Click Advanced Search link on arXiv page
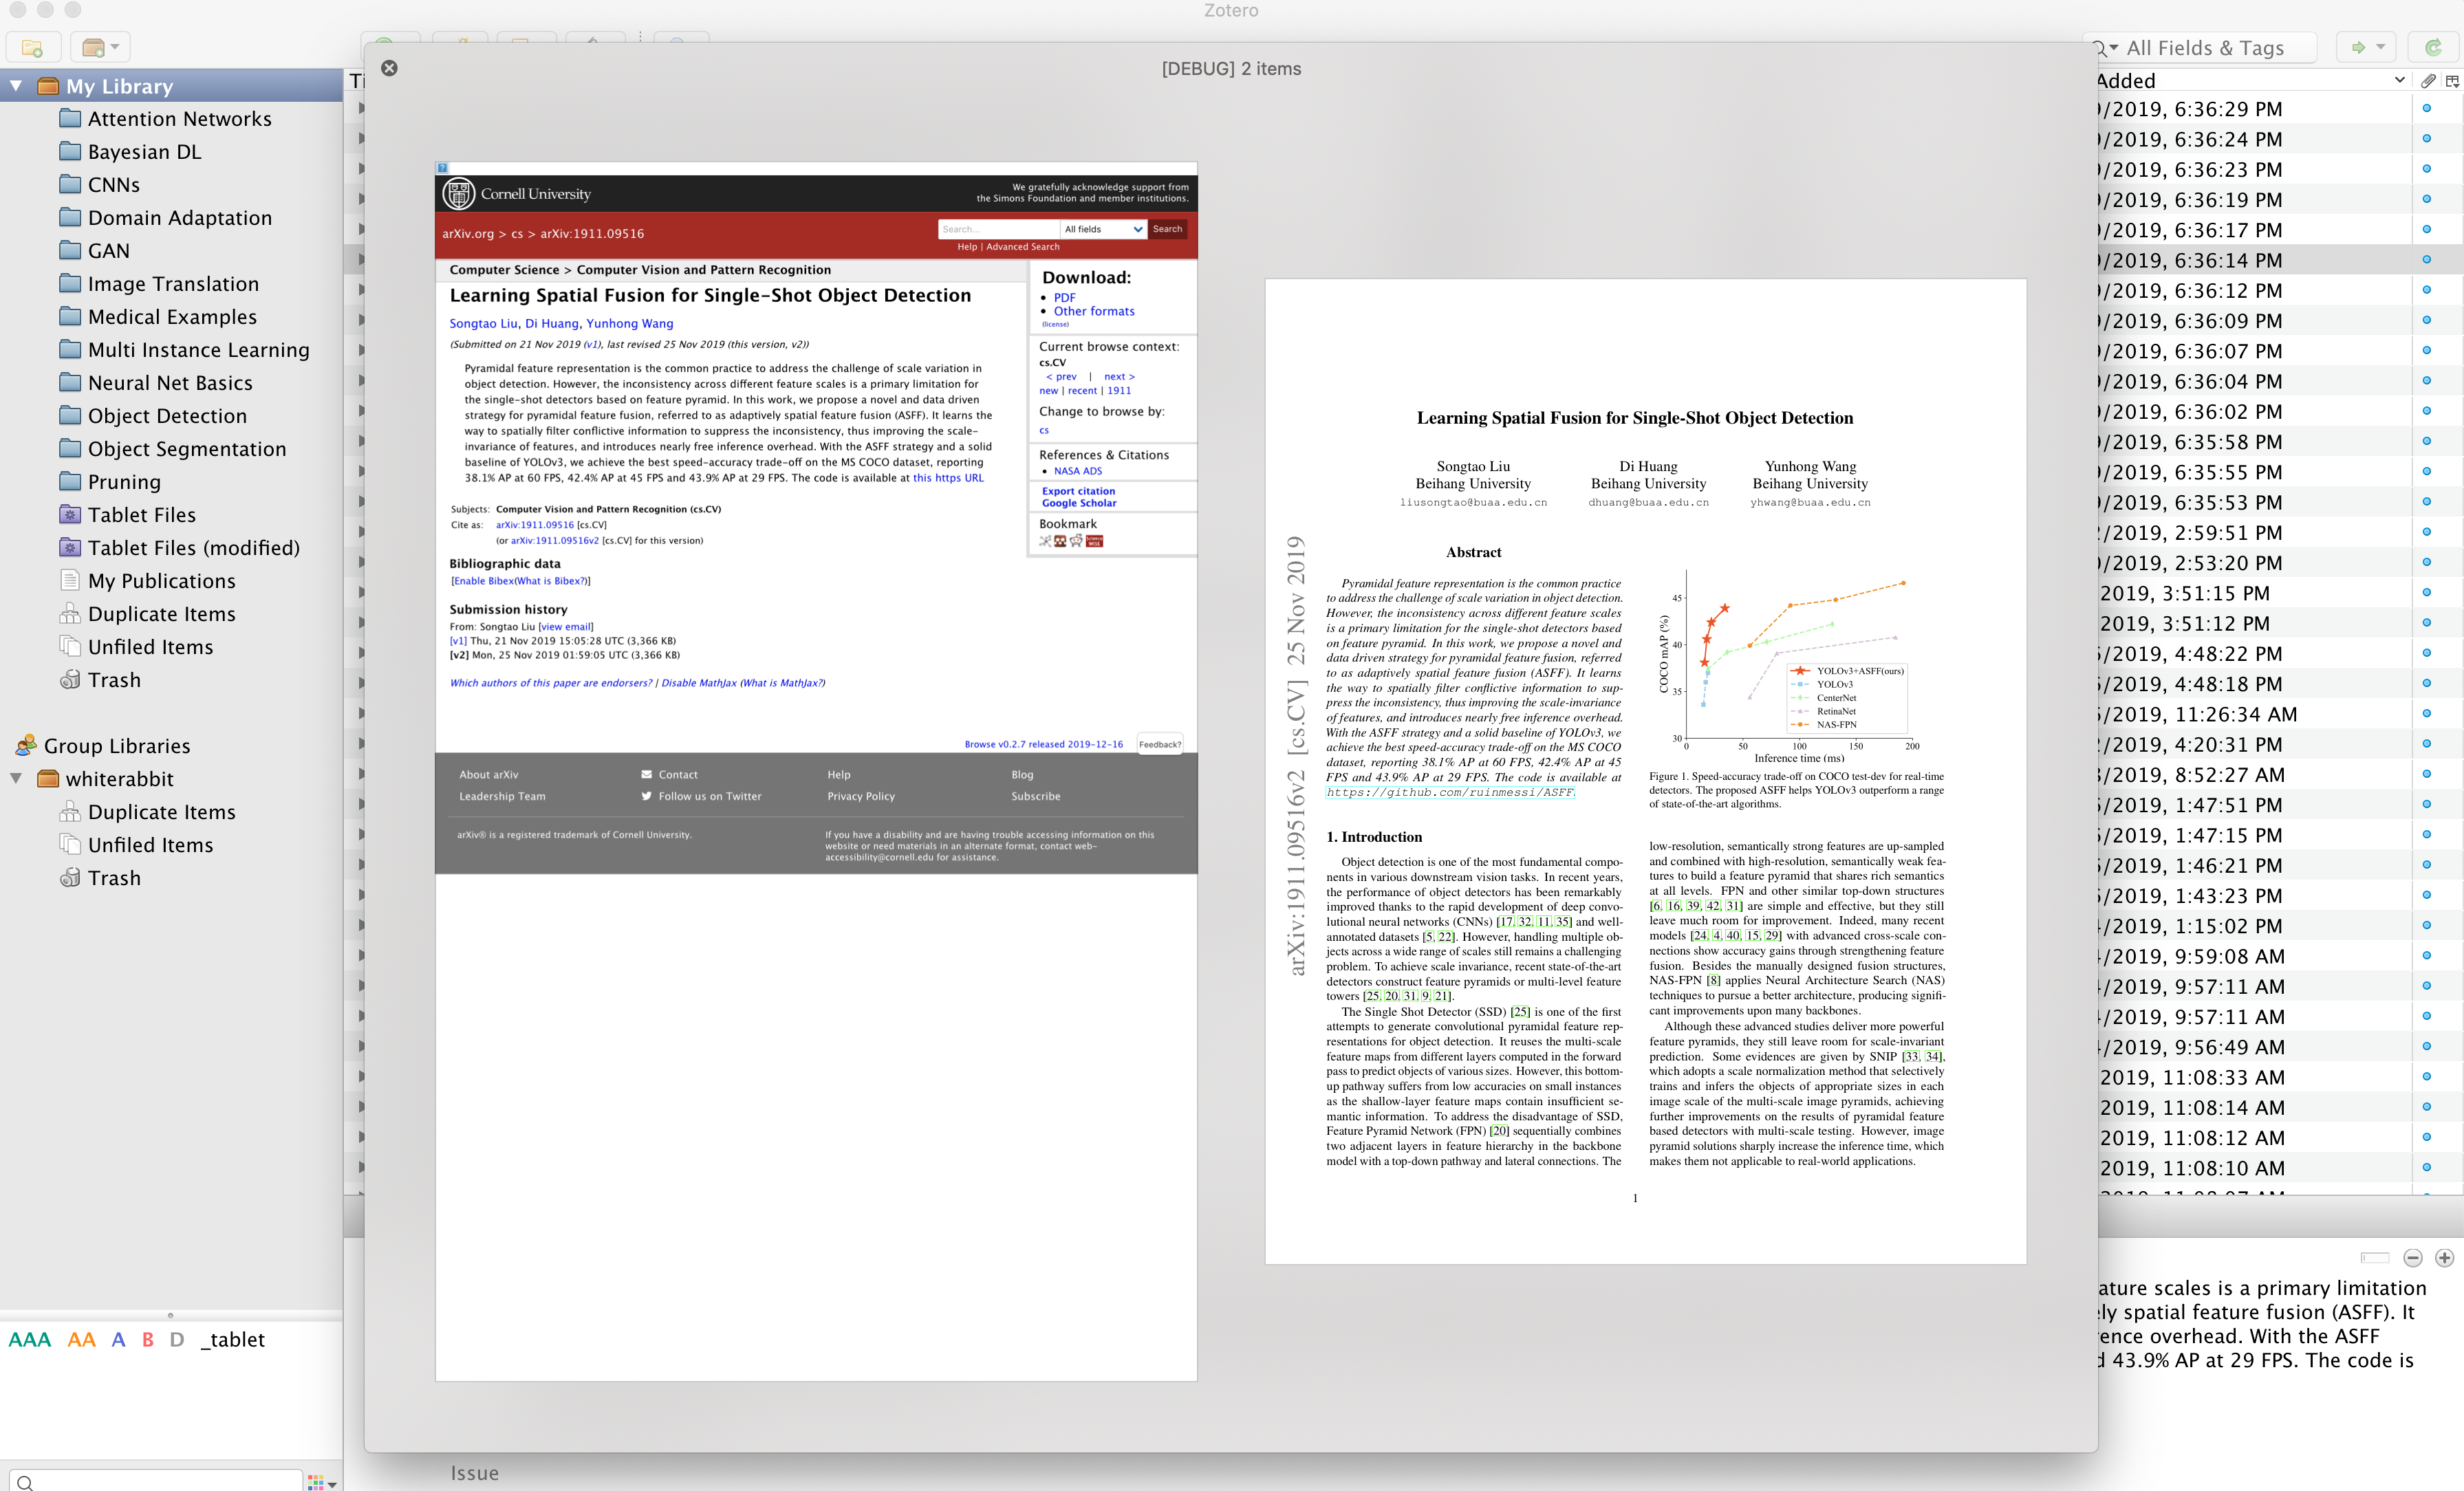Viewport: 2464px width, 1491px height. coord(1022,247)
